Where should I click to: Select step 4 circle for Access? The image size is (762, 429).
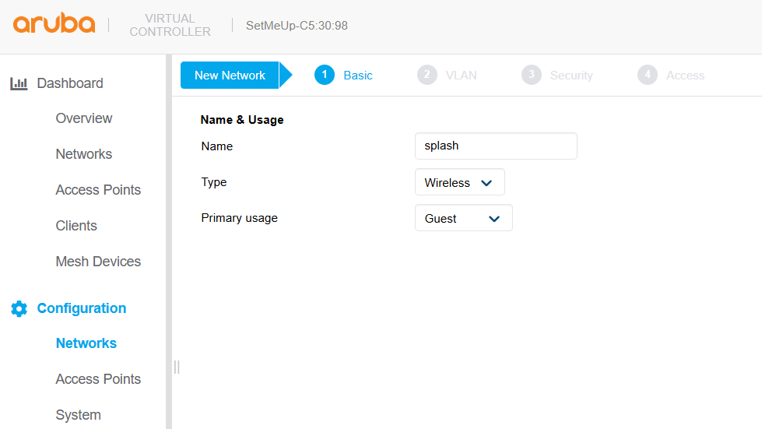(x=648, y=75)
